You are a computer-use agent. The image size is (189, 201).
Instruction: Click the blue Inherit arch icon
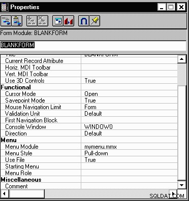point(84,21)
